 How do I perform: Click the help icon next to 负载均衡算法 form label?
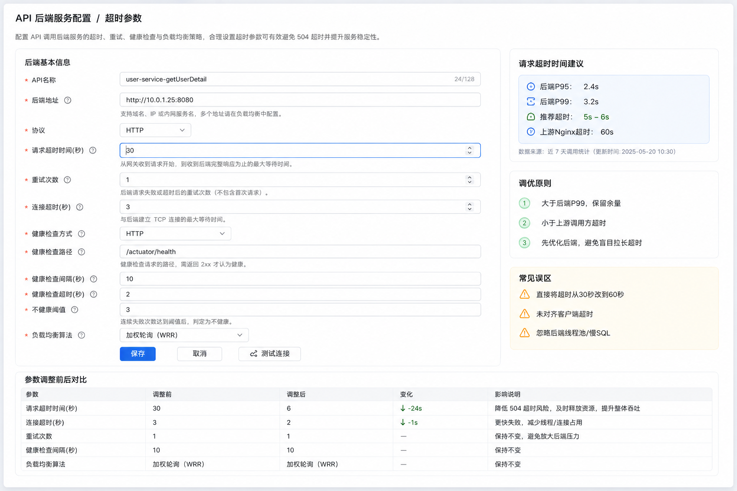(x=82, y=335)
